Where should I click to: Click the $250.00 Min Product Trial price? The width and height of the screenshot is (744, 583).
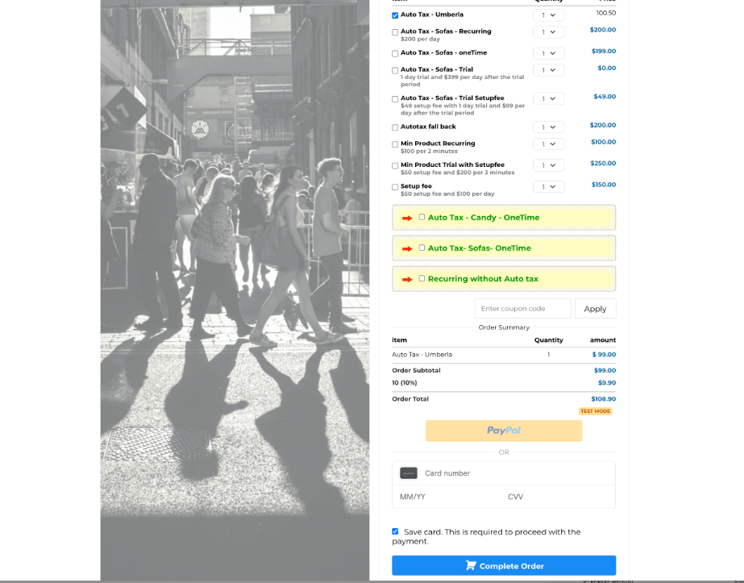603,163
